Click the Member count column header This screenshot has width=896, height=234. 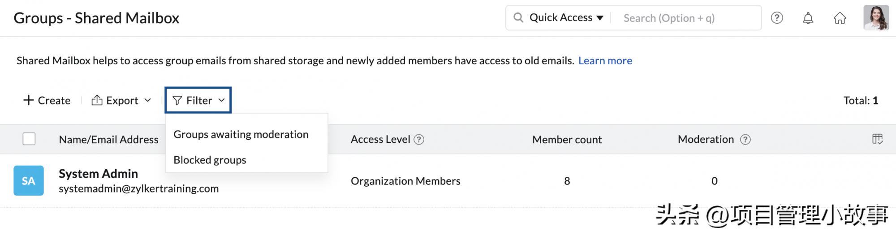point(567,139)
